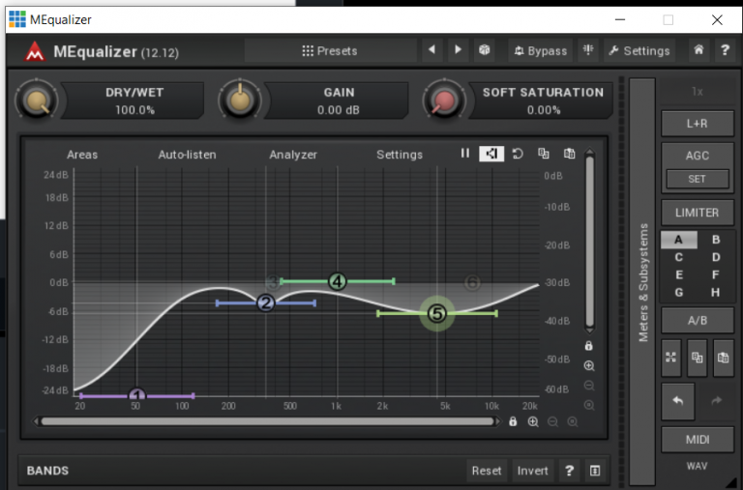Zoom in horizontally using magnifier plus

(x=533, y=421)
